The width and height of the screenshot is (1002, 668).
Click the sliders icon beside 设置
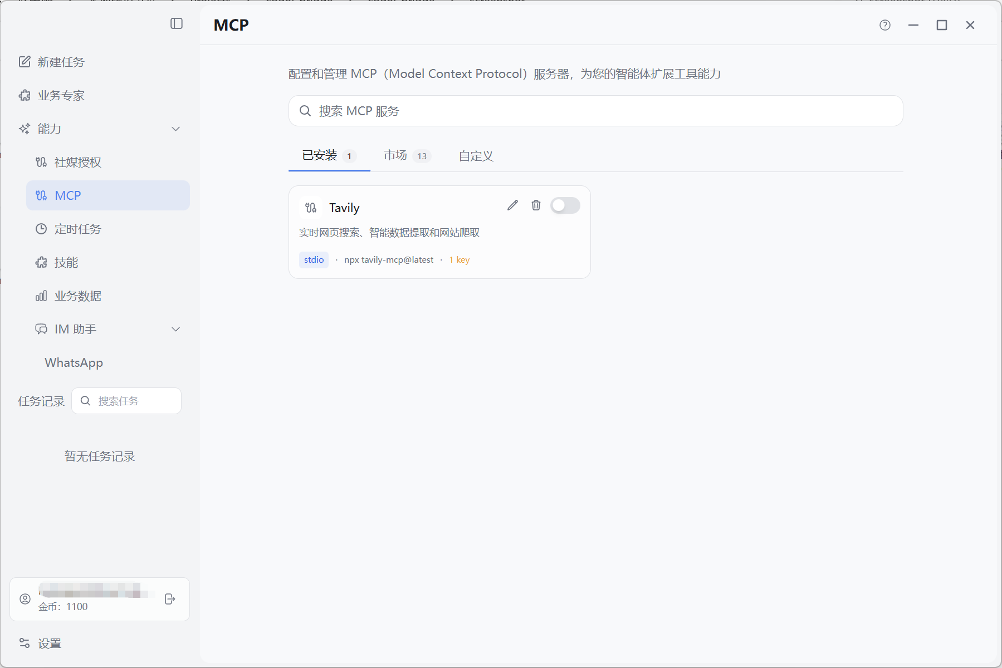[25, 643]
